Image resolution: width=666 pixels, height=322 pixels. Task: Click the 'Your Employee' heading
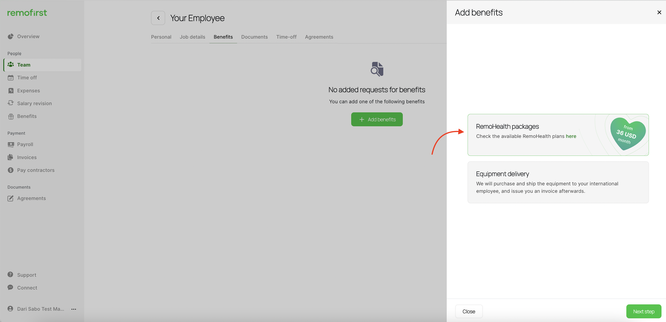(x=197, y=18)
